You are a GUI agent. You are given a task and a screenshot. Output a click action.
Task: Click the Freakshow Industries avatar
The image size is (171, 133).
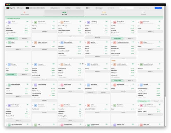[115, 43]
